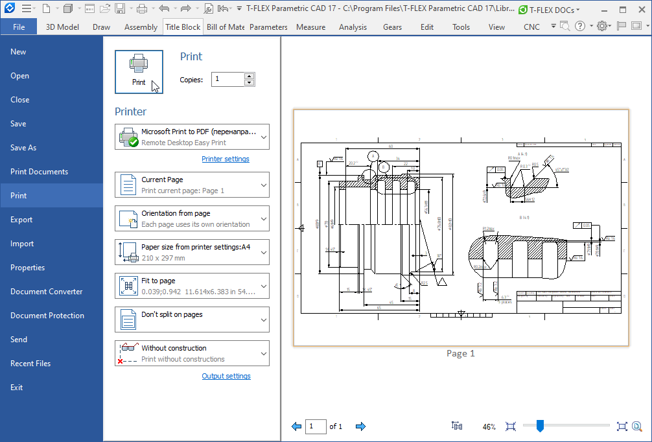The height and width of the screenshot is (442, 652).
Task: Expand the Don't split on pages dropdown
Action: coord(264,320)
